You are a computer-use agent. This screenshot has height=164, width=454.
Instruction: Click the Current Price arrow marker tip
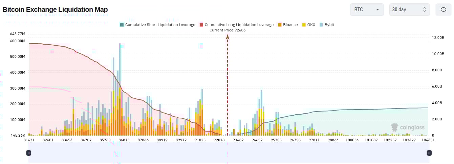(228, 36)
